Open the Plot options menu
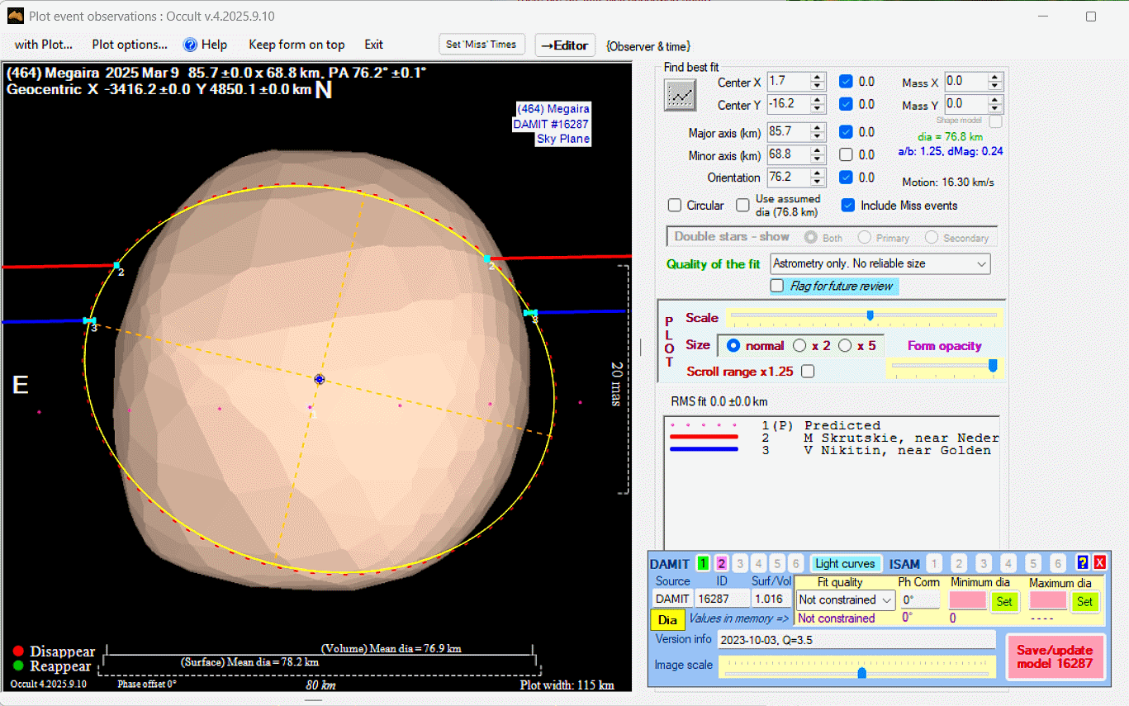Image resolution: width=1129 pixels, height=706 pixels. pos(130,45)
